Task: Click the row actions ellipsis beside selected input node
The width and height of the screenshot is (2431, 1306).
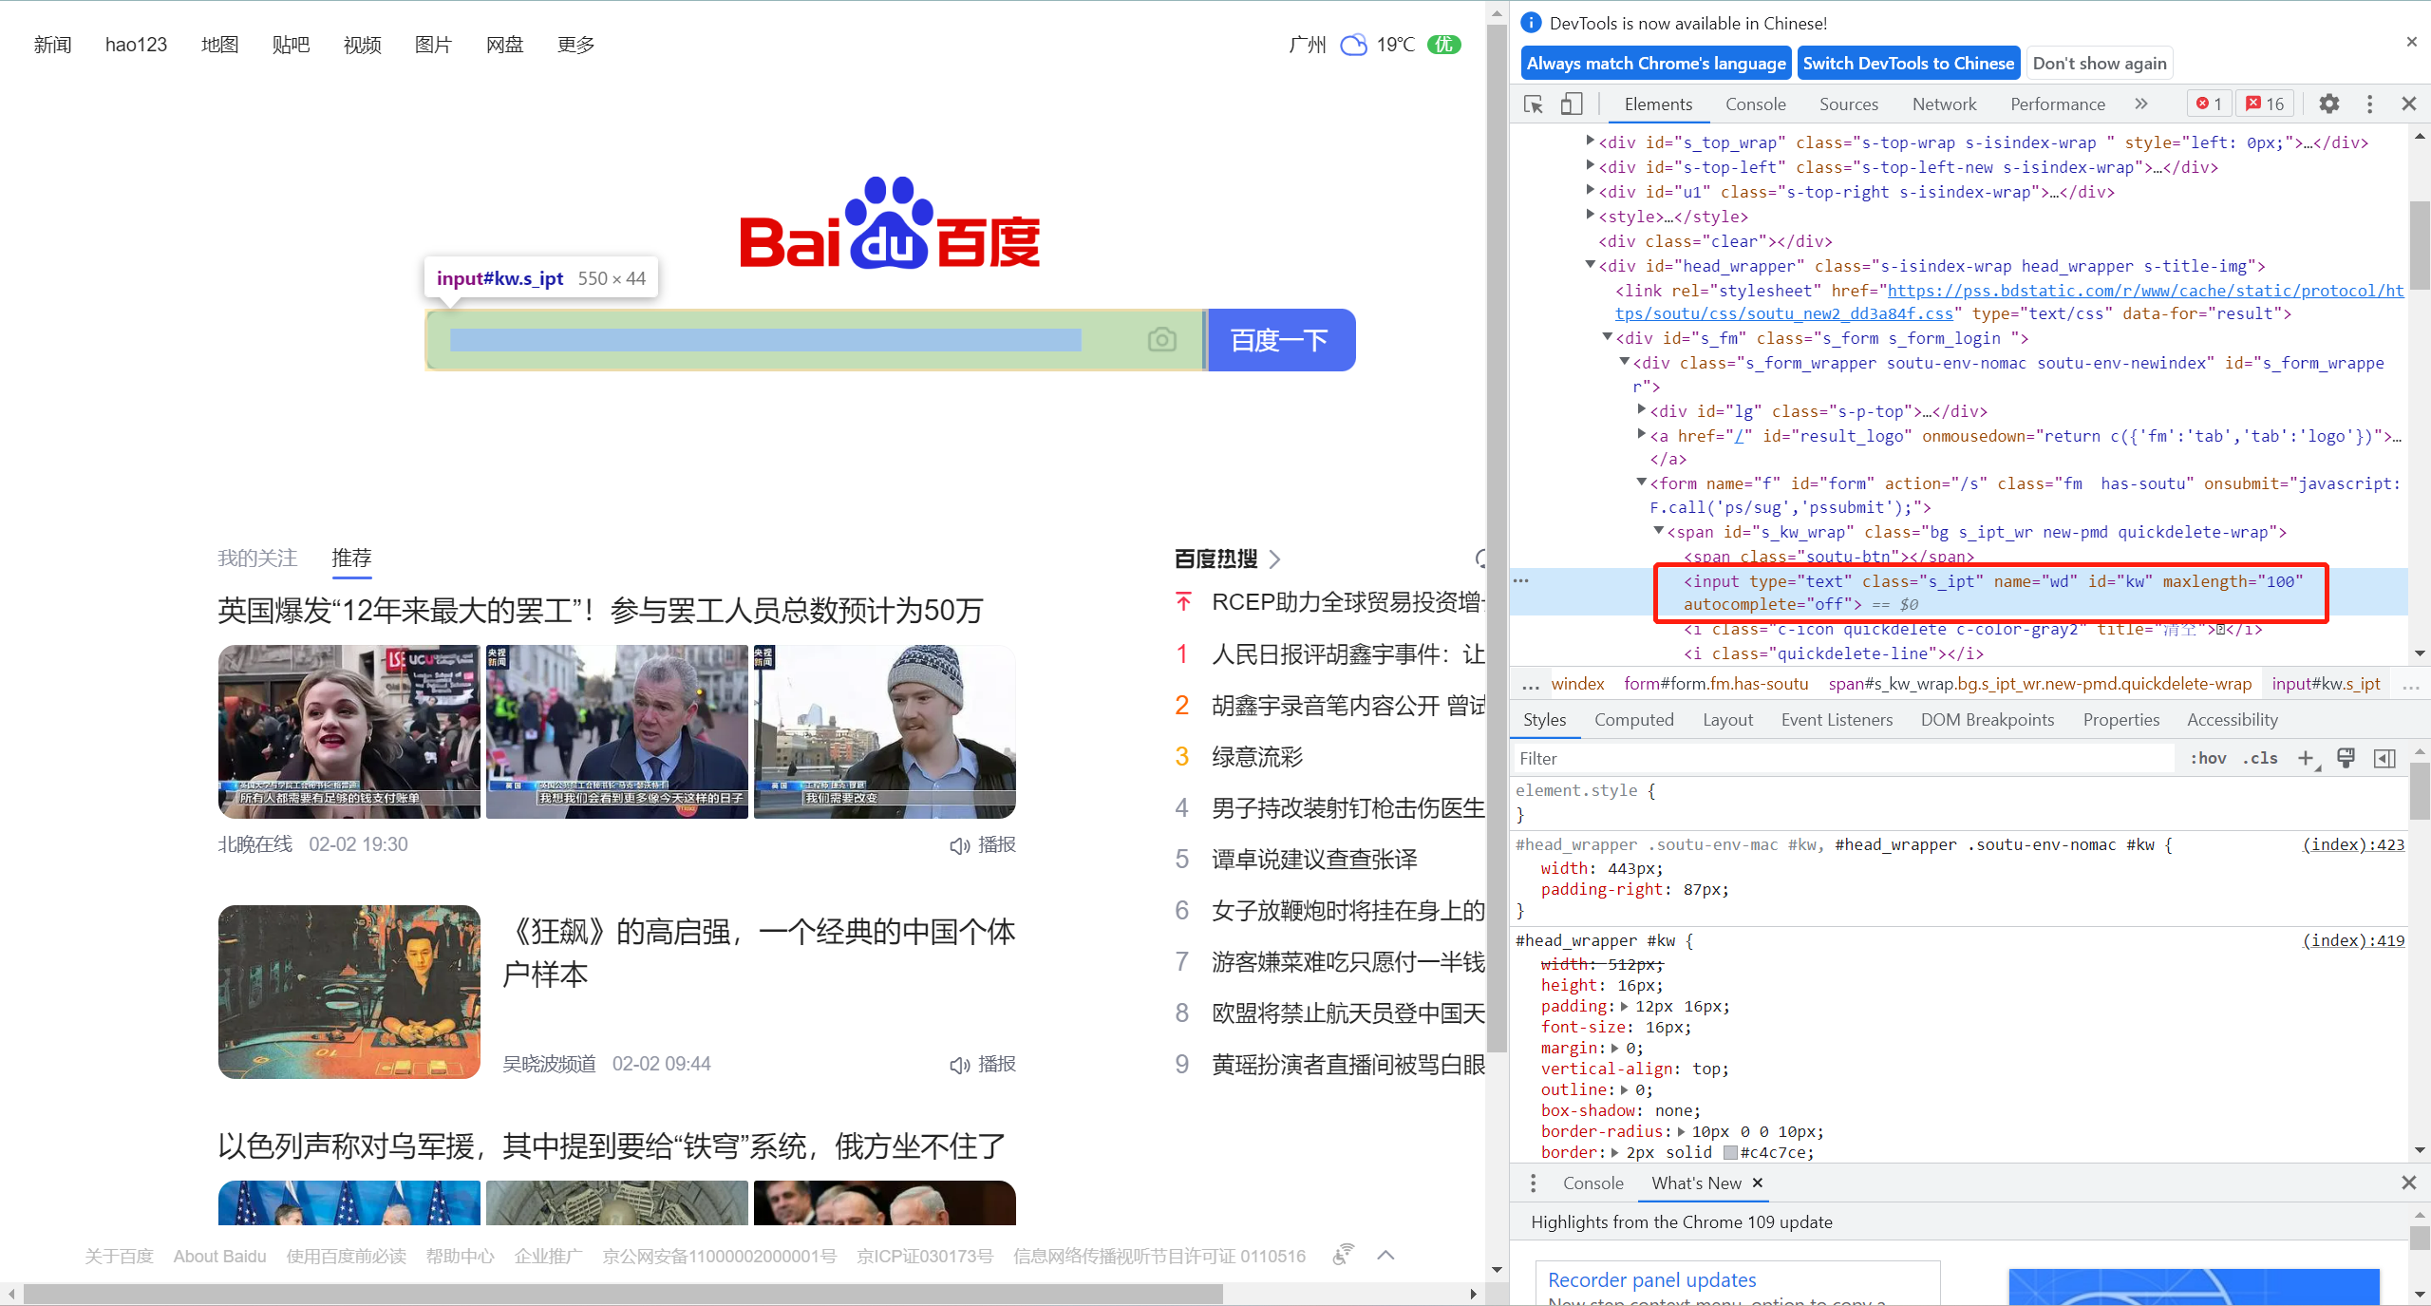Action: point(1520,580)
